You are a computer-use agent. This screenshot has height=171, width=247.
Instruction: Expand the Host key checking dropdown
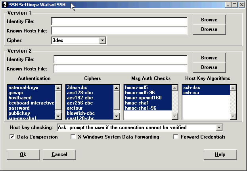pos(218,127)
